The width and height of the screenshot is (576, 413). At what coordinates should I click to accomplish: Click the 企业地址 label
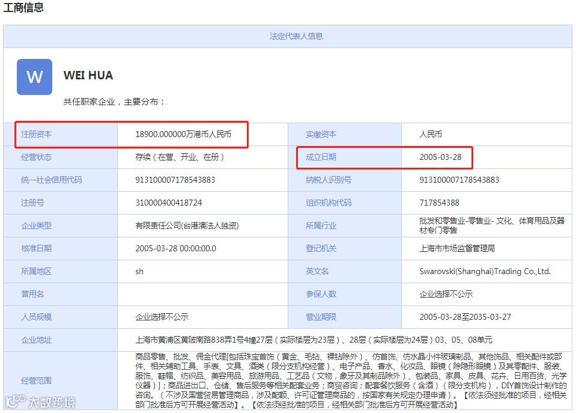point(37,340)
